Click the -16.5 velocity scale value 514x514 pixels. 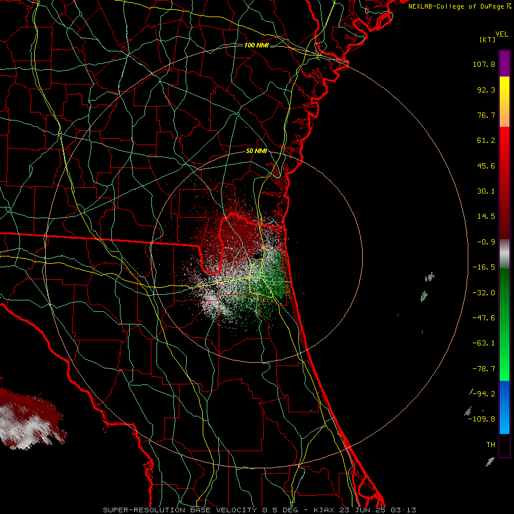(x=484, y=267)
